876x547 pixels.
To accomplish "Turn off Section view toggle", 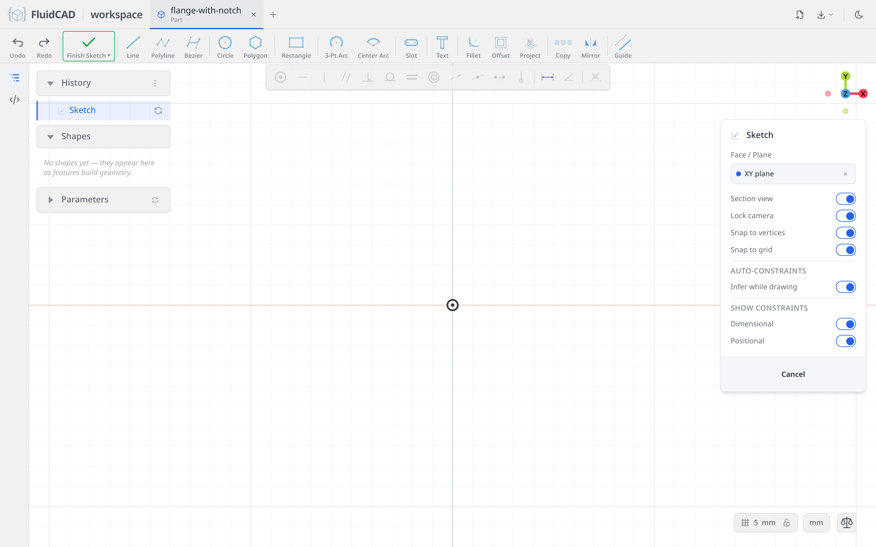I will pos(846,199).
